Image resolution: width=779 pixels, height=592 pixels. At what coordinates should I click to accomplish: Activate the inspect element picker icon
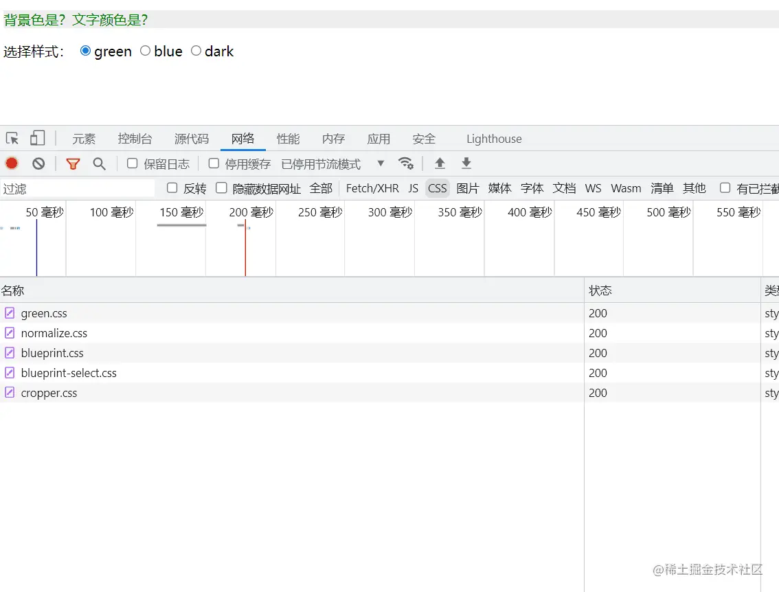pyautogui.click(x=12, y=138)
